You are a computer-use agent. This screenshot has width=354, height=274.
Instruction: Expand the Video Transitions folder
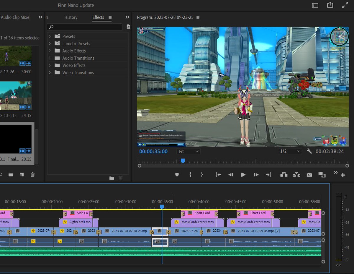click(50, 72)
